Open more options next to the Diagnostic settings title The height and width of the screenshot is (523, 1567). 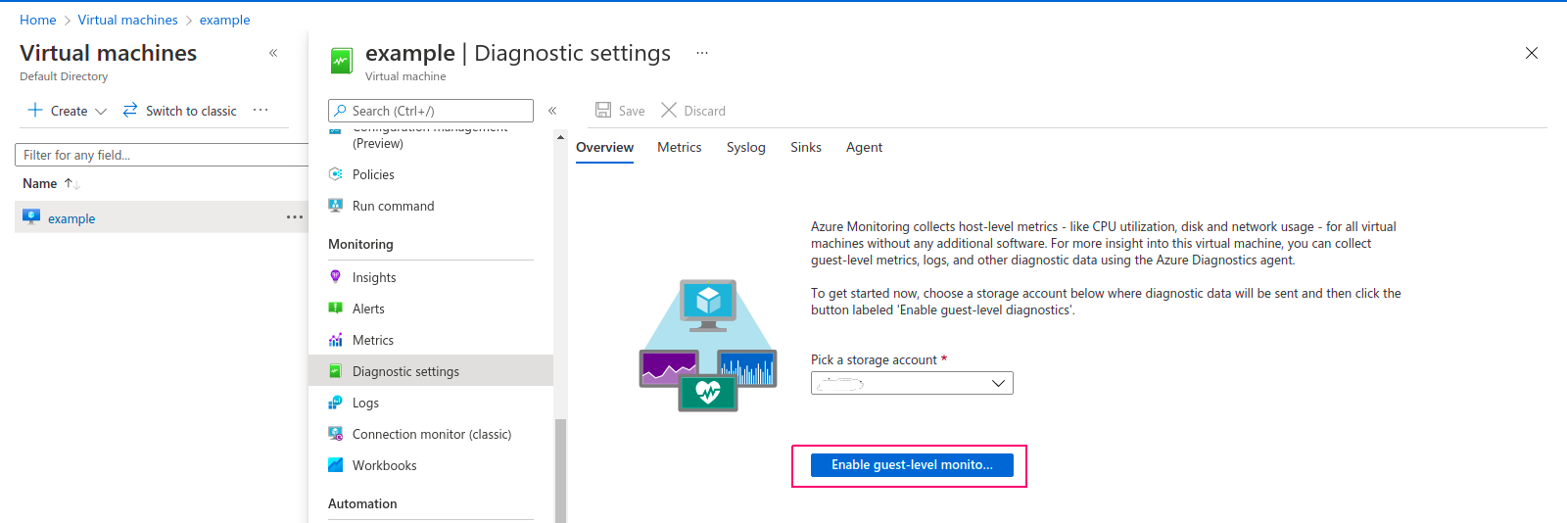click(x=702, y=53)
